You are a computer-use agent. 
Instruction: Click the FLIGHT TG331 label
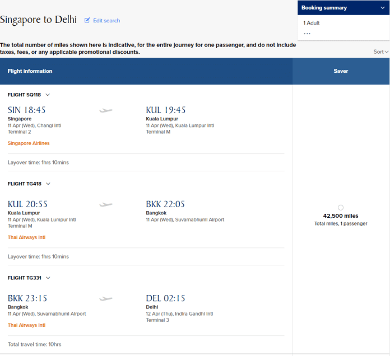(x=25, y=278)
